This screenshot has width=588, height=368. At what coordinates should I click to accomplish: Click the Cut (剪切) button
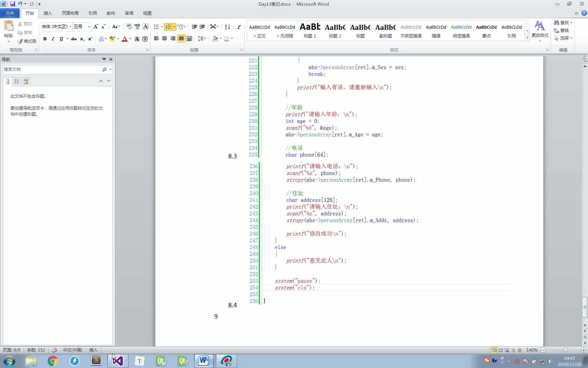click(x=25, y=24)
